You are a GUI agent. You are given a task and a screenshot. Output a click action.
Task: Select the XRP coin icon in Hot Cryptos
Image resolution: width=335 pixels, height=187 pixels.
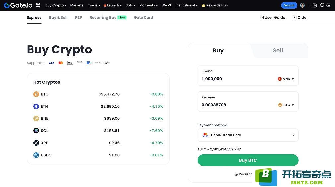36,143
